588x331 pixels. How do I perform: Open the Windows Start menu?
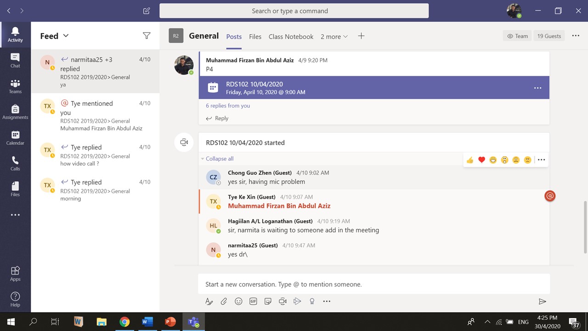point(11,322)
